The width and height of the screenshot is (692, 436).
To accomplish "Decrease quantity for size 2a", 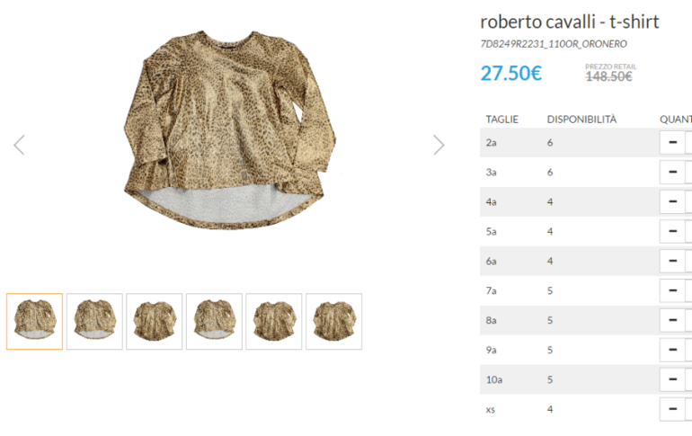I will pyautogui.click(x=672, y=142).
